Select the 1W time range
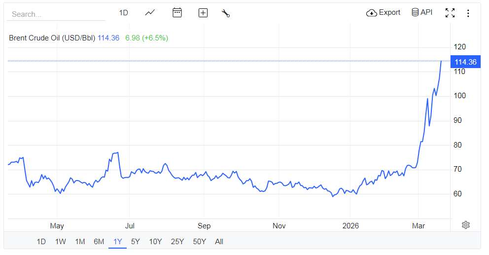The height and width of the screenshot is (255, 489). click(61, 242)
